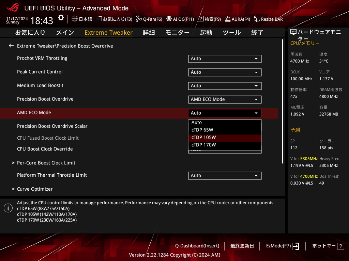Screen dimensions: 349x261
Task: Select cTDP 170W option
Action: [225, 145]
